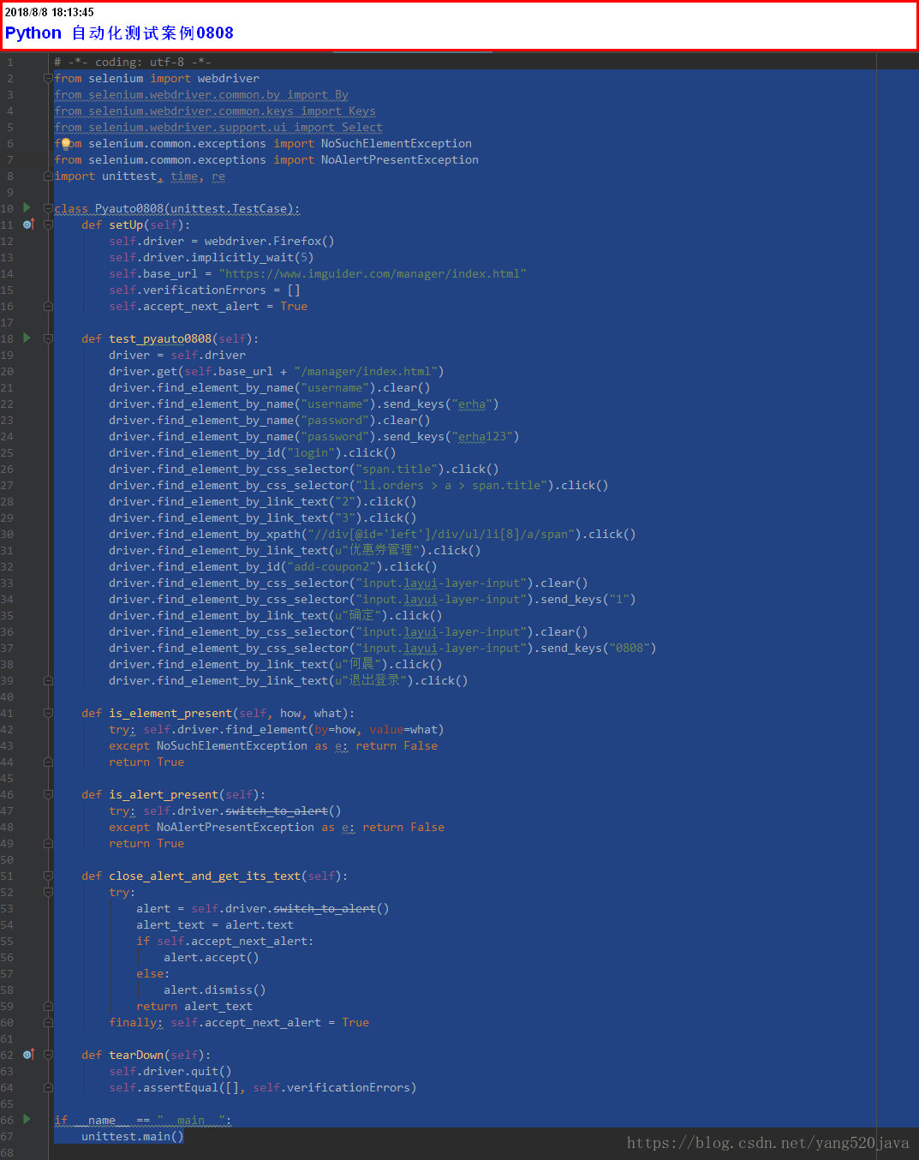The image size is (919, 1160).
Task: Click fold end marker at line 44 return True
Action: pos(48,762)
